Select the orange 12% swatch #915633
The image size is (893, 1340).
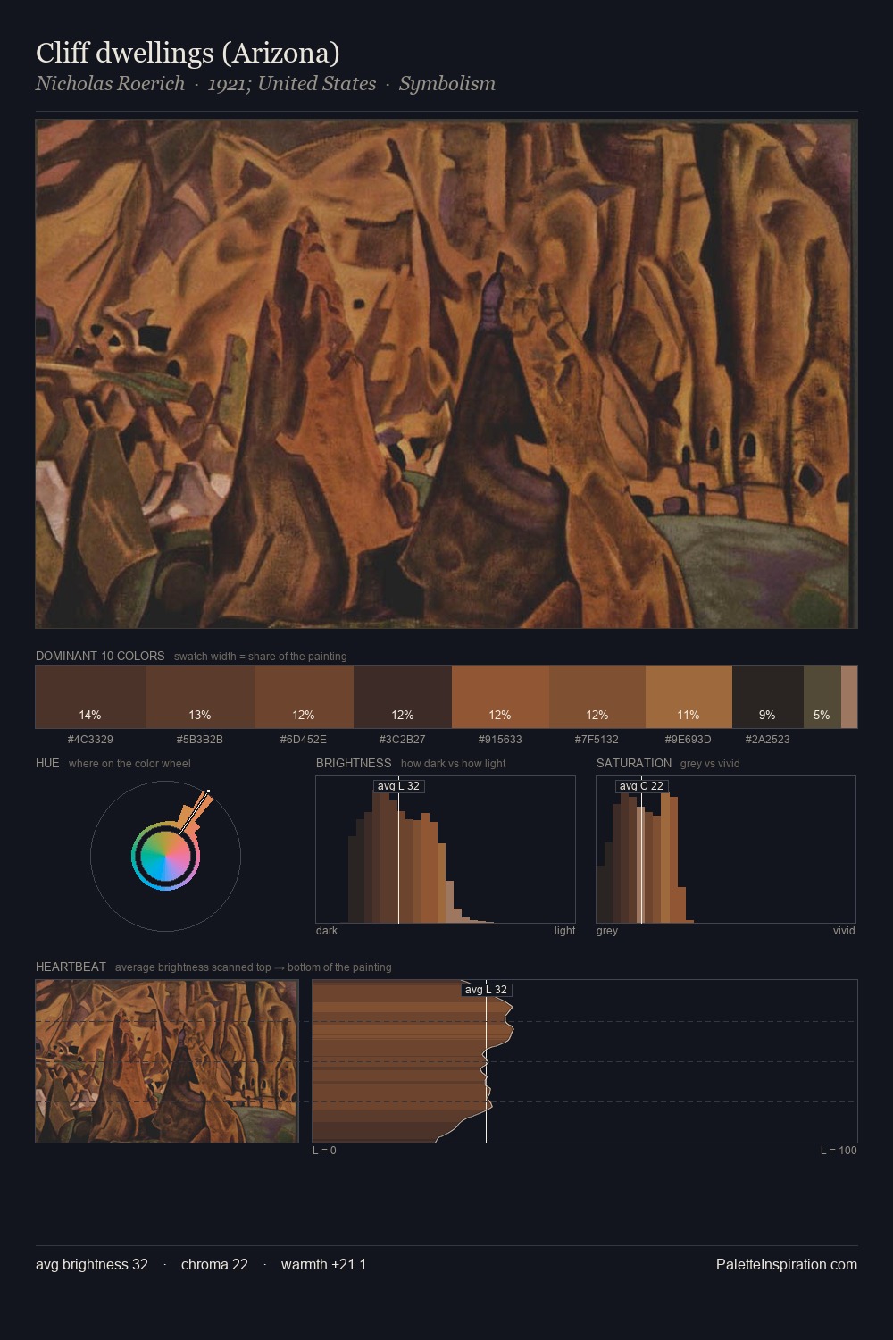click(500, 697)
